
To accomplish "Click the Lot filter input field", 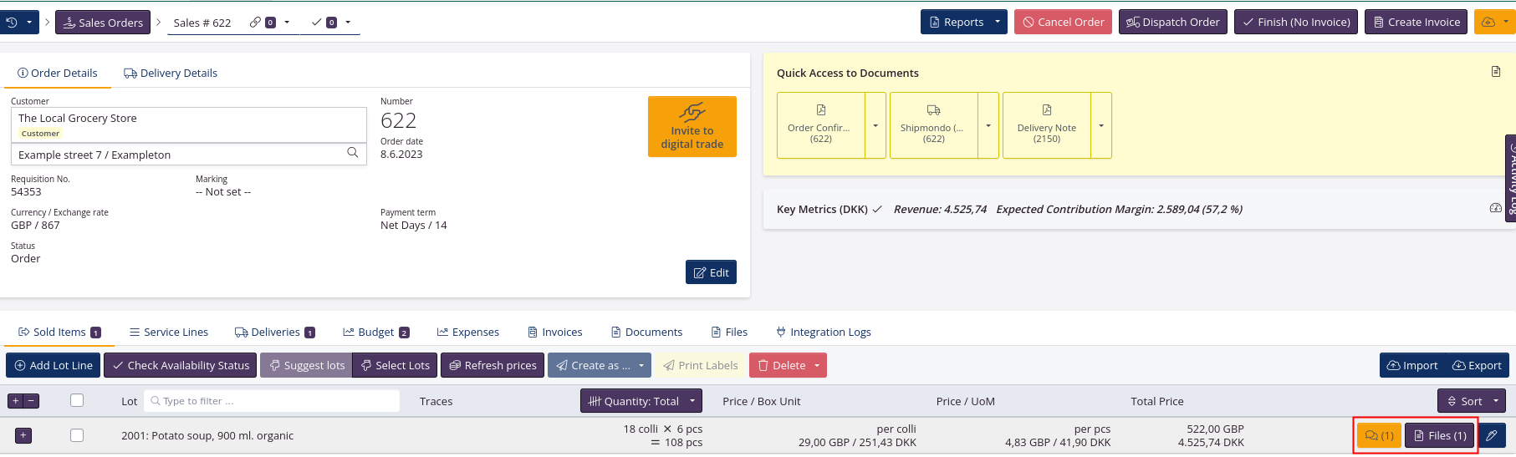I will pyautogui.click(x=272, y=401).
